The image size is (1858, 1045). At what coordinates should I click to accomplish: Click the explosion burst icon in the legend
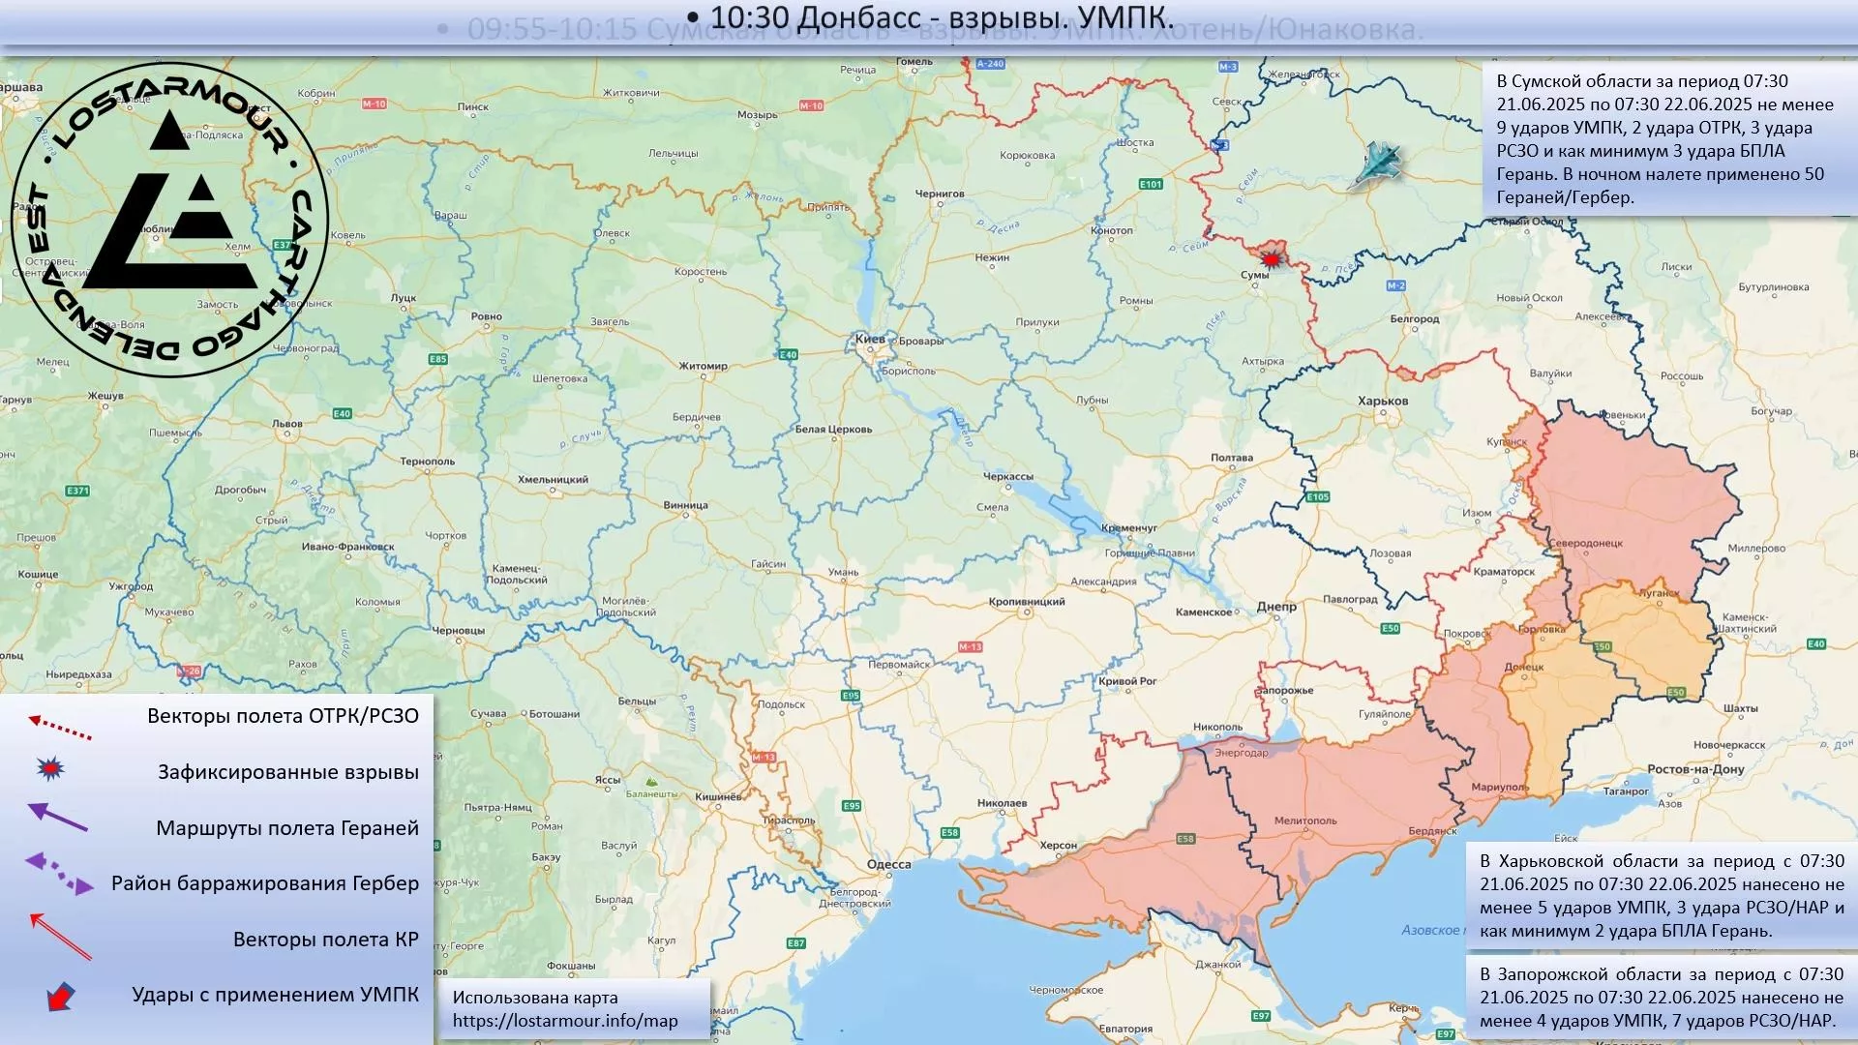(x=50, y=769)
